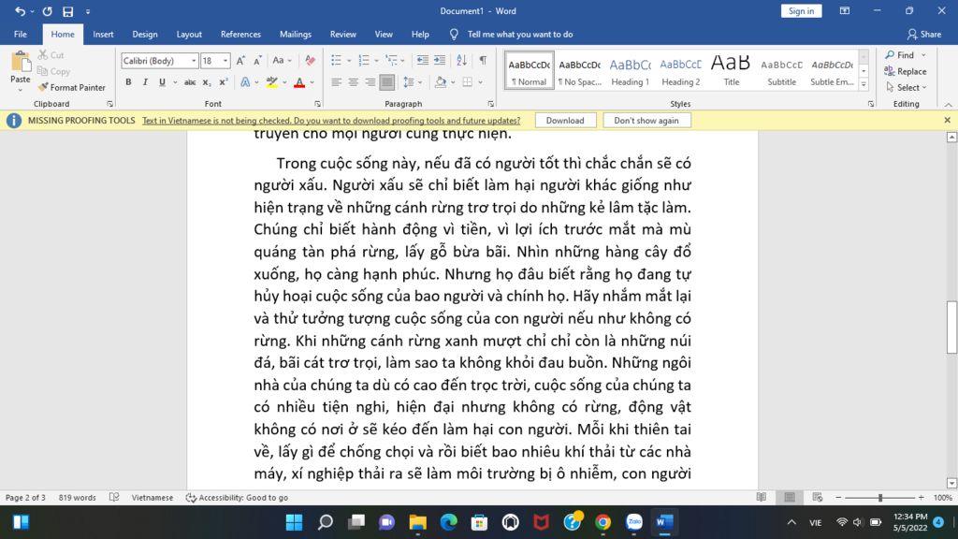Center align the text
958x539 pixels.
tap(353, 82)
